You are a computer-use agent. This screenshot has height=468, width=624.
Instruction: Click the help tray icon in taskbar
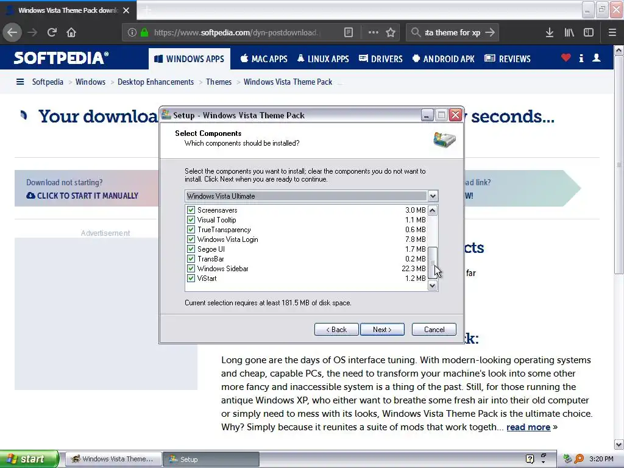[x=530, y=459]
